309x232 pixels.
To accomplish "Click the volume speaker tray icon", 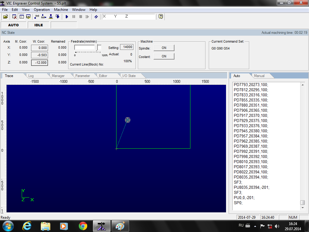I will tap(277, 226).
